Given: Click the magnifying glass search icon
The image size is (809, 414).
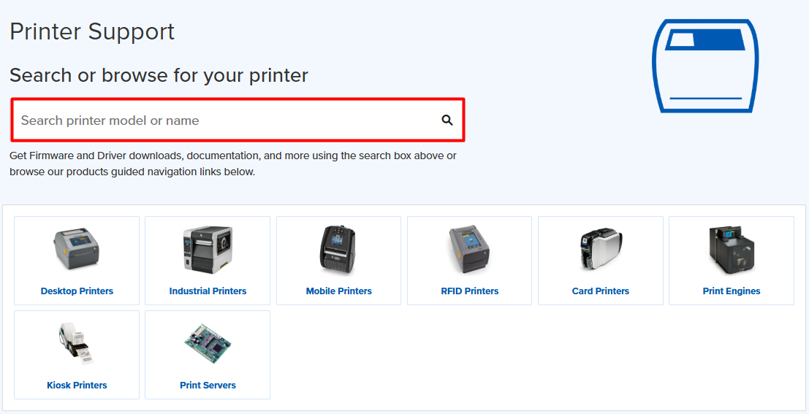Looking at the screenshot, I should [447, 120].
